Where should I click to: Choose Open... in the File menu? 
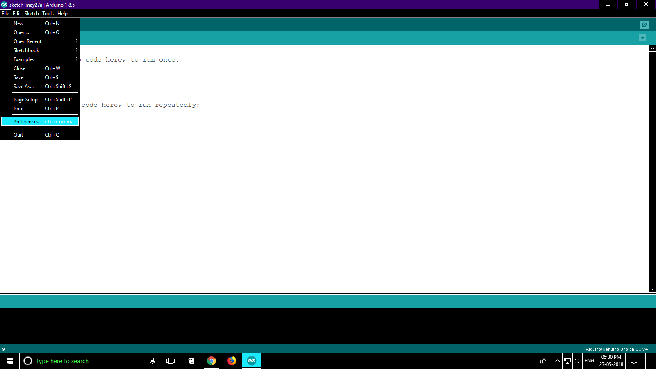(x=40, y=32)
